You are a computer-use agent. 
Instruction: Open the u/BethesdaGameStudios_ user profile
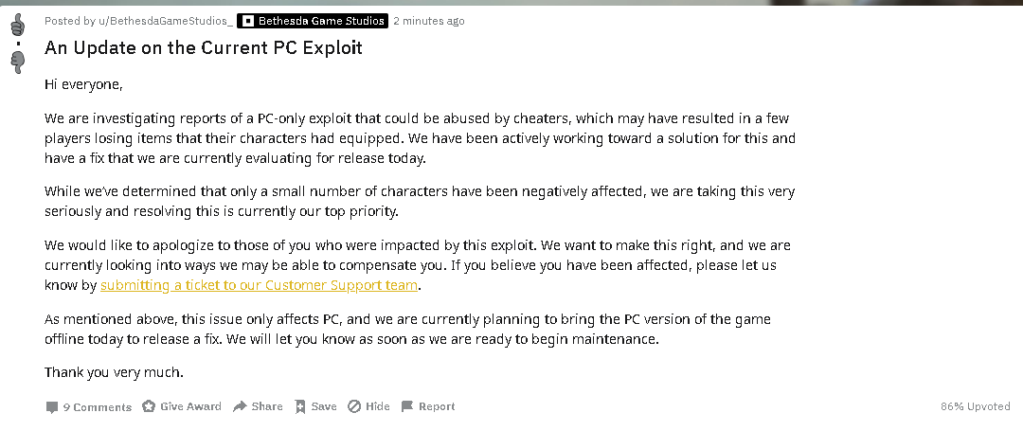[x=165, y=21]
